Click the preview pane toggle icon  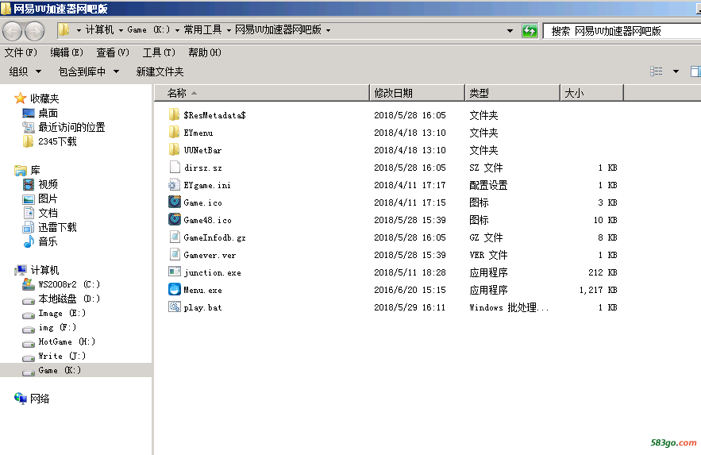click(695, 71)
